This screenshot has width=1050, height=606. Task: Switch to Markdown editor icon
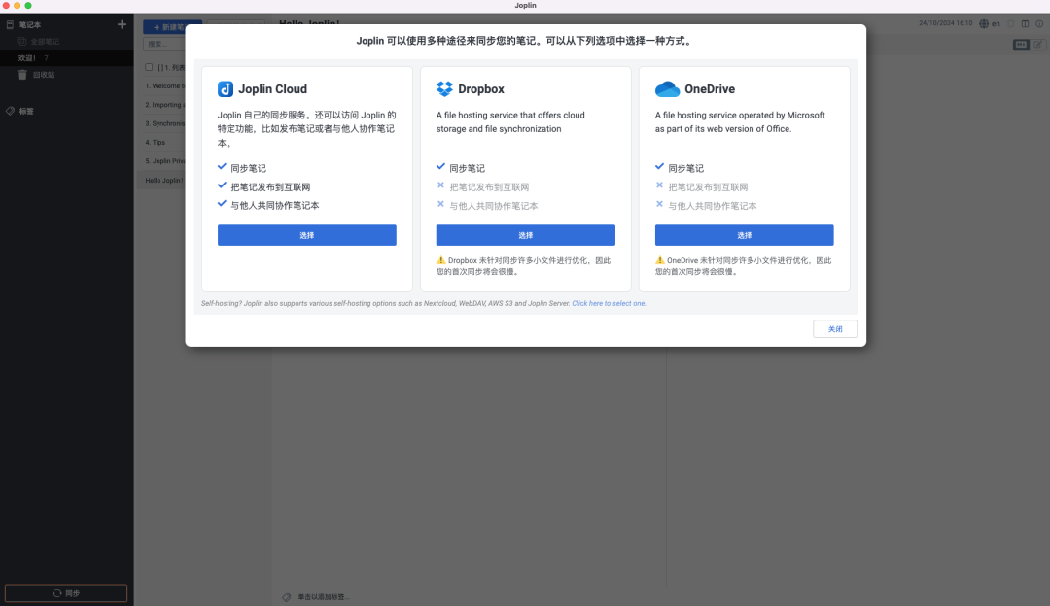click(x=1021, y=45)
